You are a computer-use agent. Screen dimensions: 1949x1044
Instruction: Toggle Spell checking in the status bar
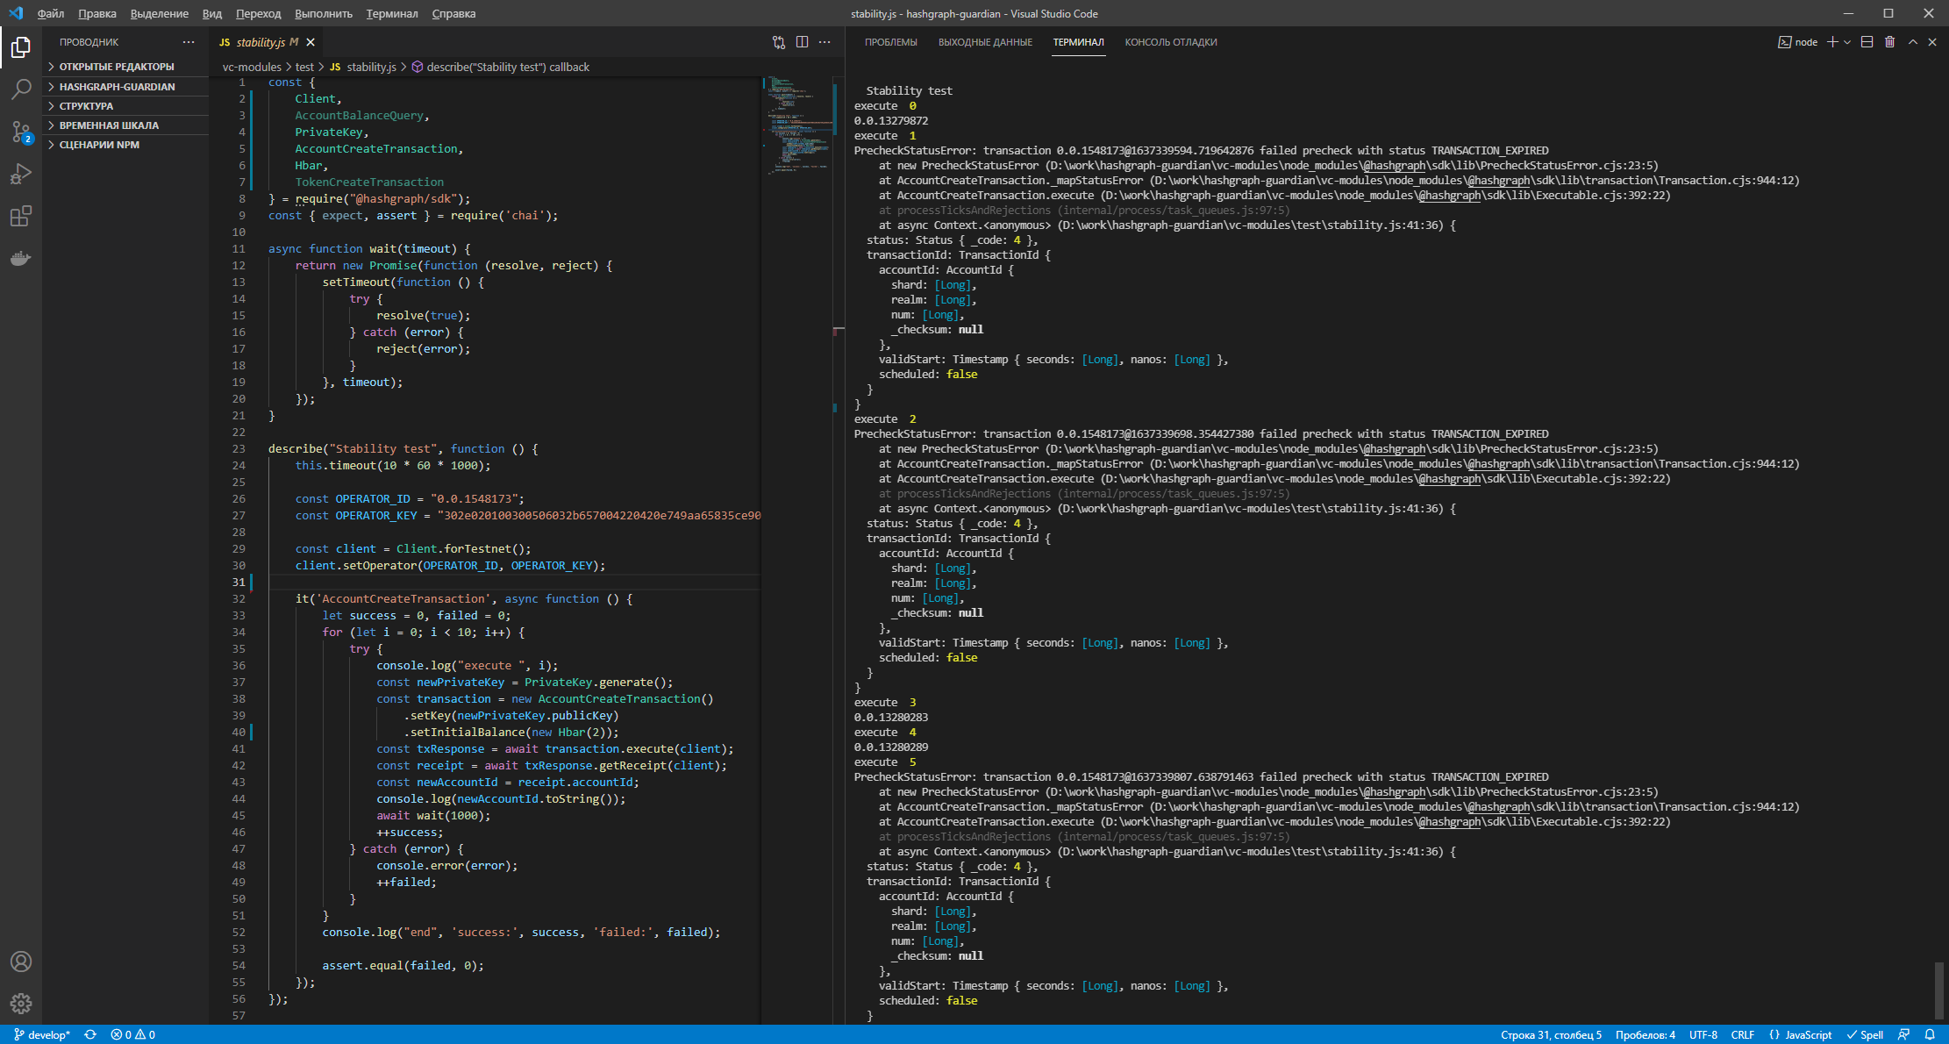pyautogui.click(x=1867, y=1034)
